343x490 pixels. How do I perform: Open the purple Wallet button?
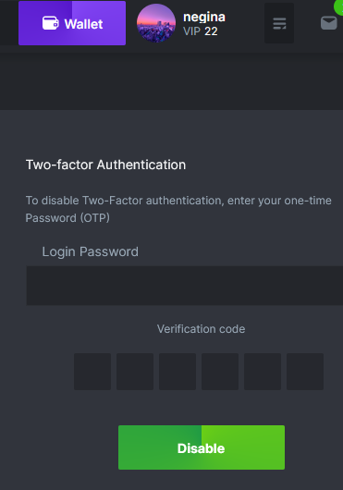pyautogui.click(x=72, y=23)
